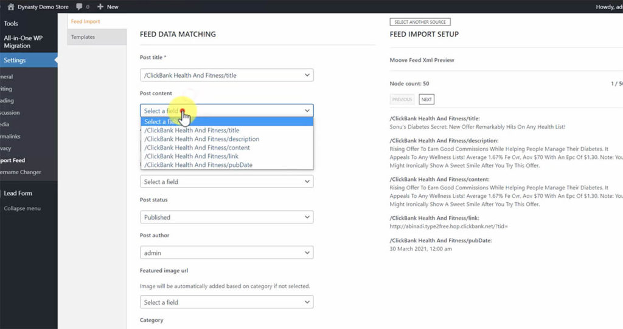Click the abinadi clickbank link URL text
The height and width of the screenshot is (329, 623).
(448, 226)
